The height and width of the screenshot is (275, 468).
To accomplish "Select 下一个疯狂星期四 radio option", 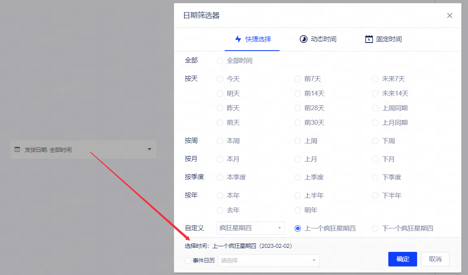I will [x=375, y=228].
